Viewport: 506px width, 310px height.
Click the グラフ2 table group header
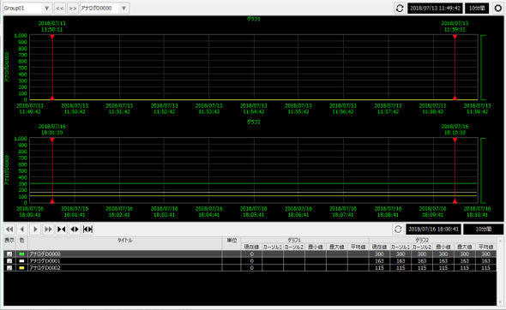421,241
